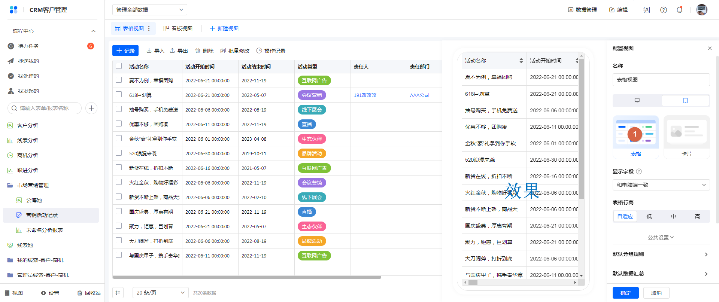Click the 确定 button
719x302 pixels.
[625, 293]
